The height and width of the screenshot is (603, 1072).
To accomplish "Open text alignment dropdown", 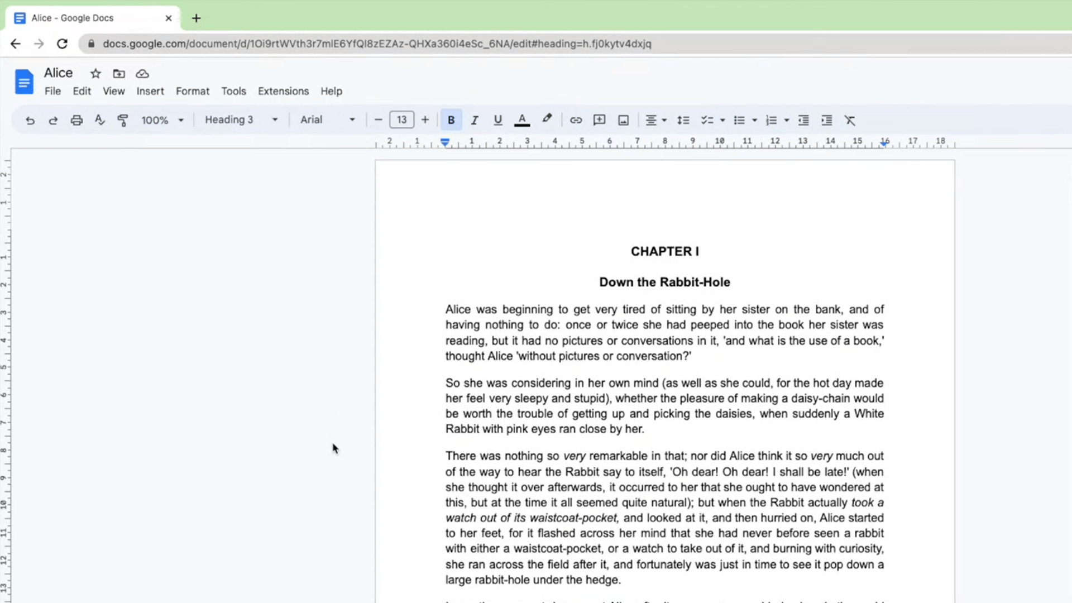I will pyautogui.click(x=656, y=120).
